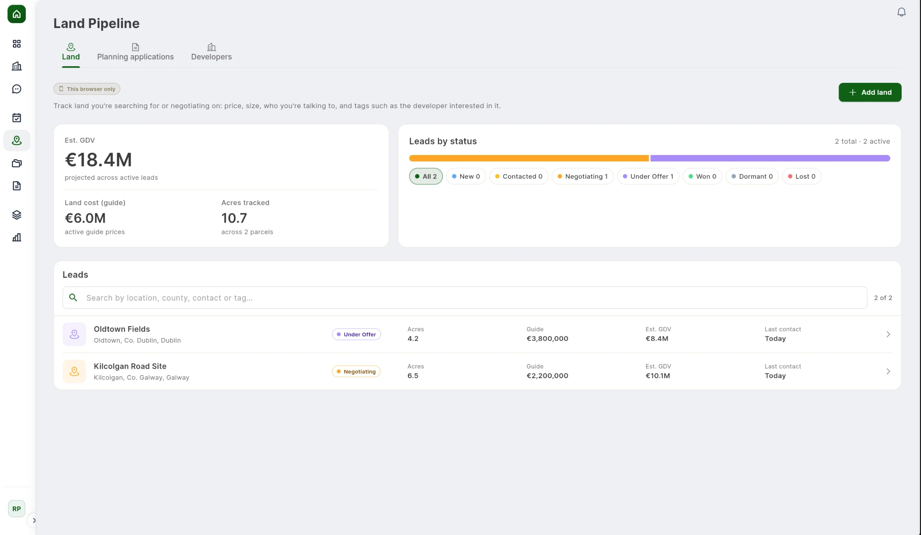Click the Add land button

click(x=870, y=92)
